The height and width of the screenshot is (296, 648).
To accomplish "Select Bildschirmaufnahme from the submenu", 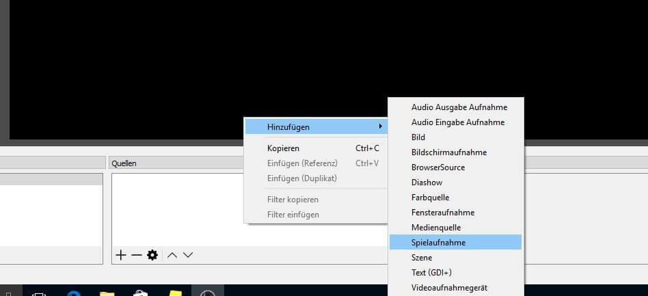I will point(448,152).
